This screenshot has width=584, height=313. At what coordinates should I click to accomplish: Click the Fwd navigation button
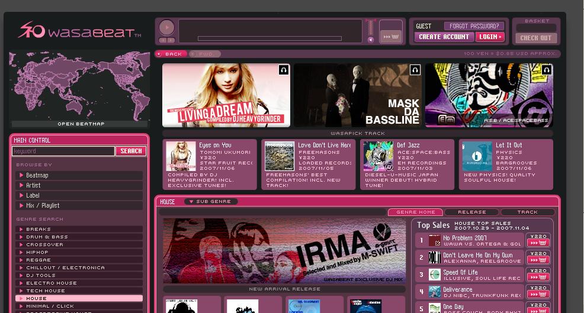coord(205,54)
